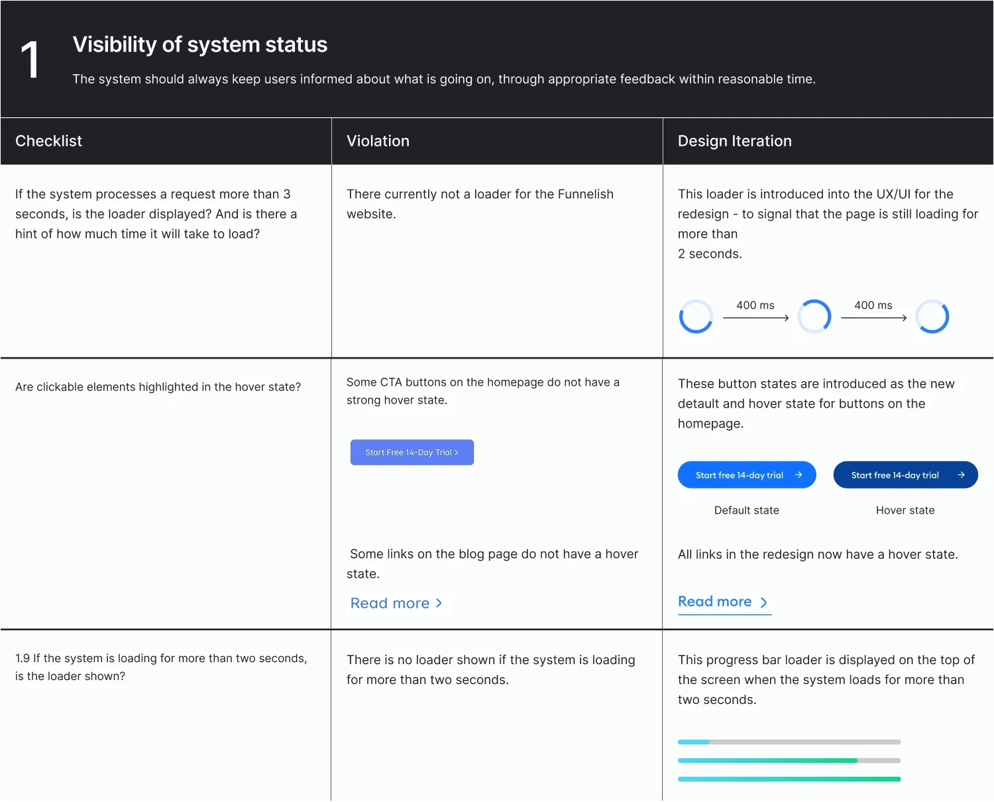Click the arrow on default-state trial button
Image resolution: width=994 pixels, height=802 pixels.
pyautogui.click(x=799, y=475)
